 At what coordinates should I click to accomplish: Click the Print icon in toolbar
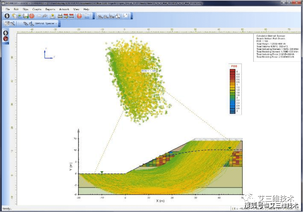pyautogui.click(x=60, y=16)
